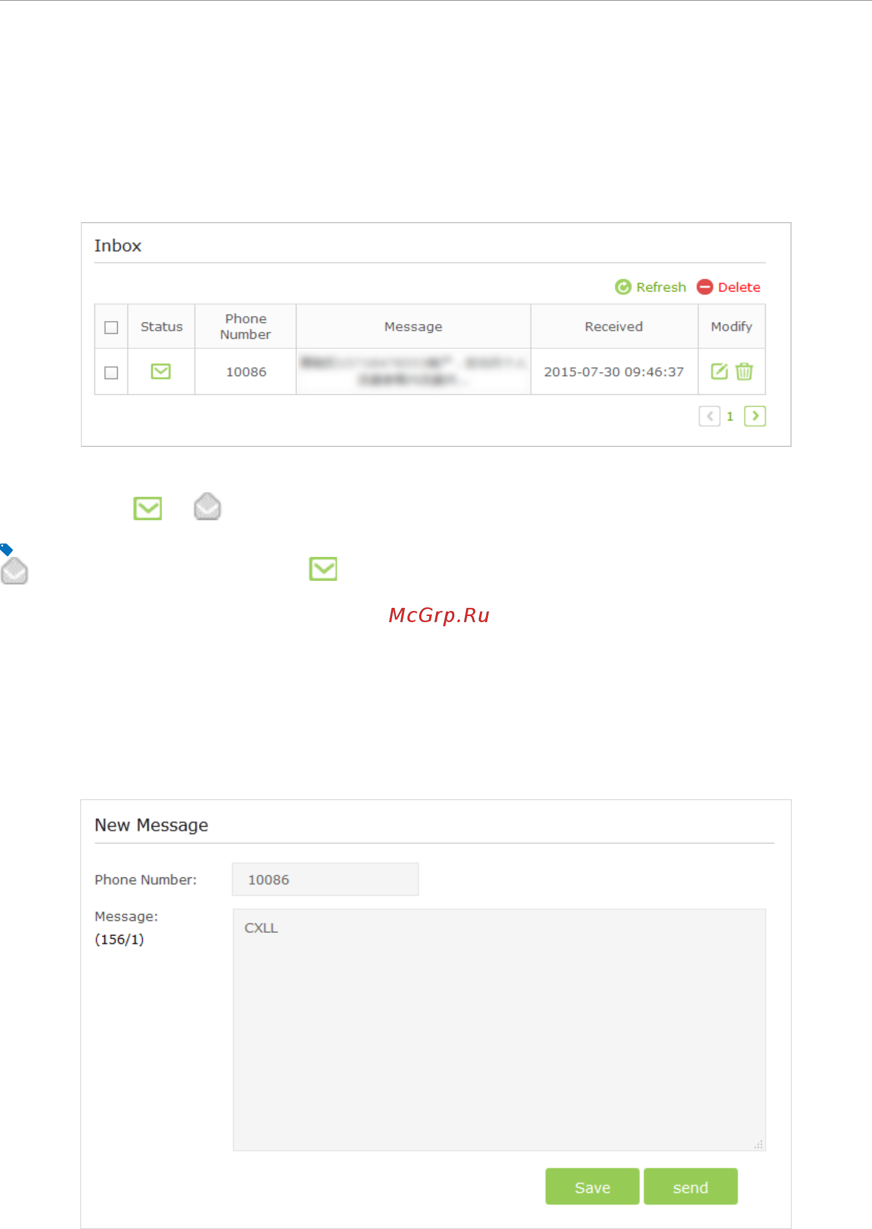Click the Phone Number column header
872x1229 pixels.
[x=246, y=327]
